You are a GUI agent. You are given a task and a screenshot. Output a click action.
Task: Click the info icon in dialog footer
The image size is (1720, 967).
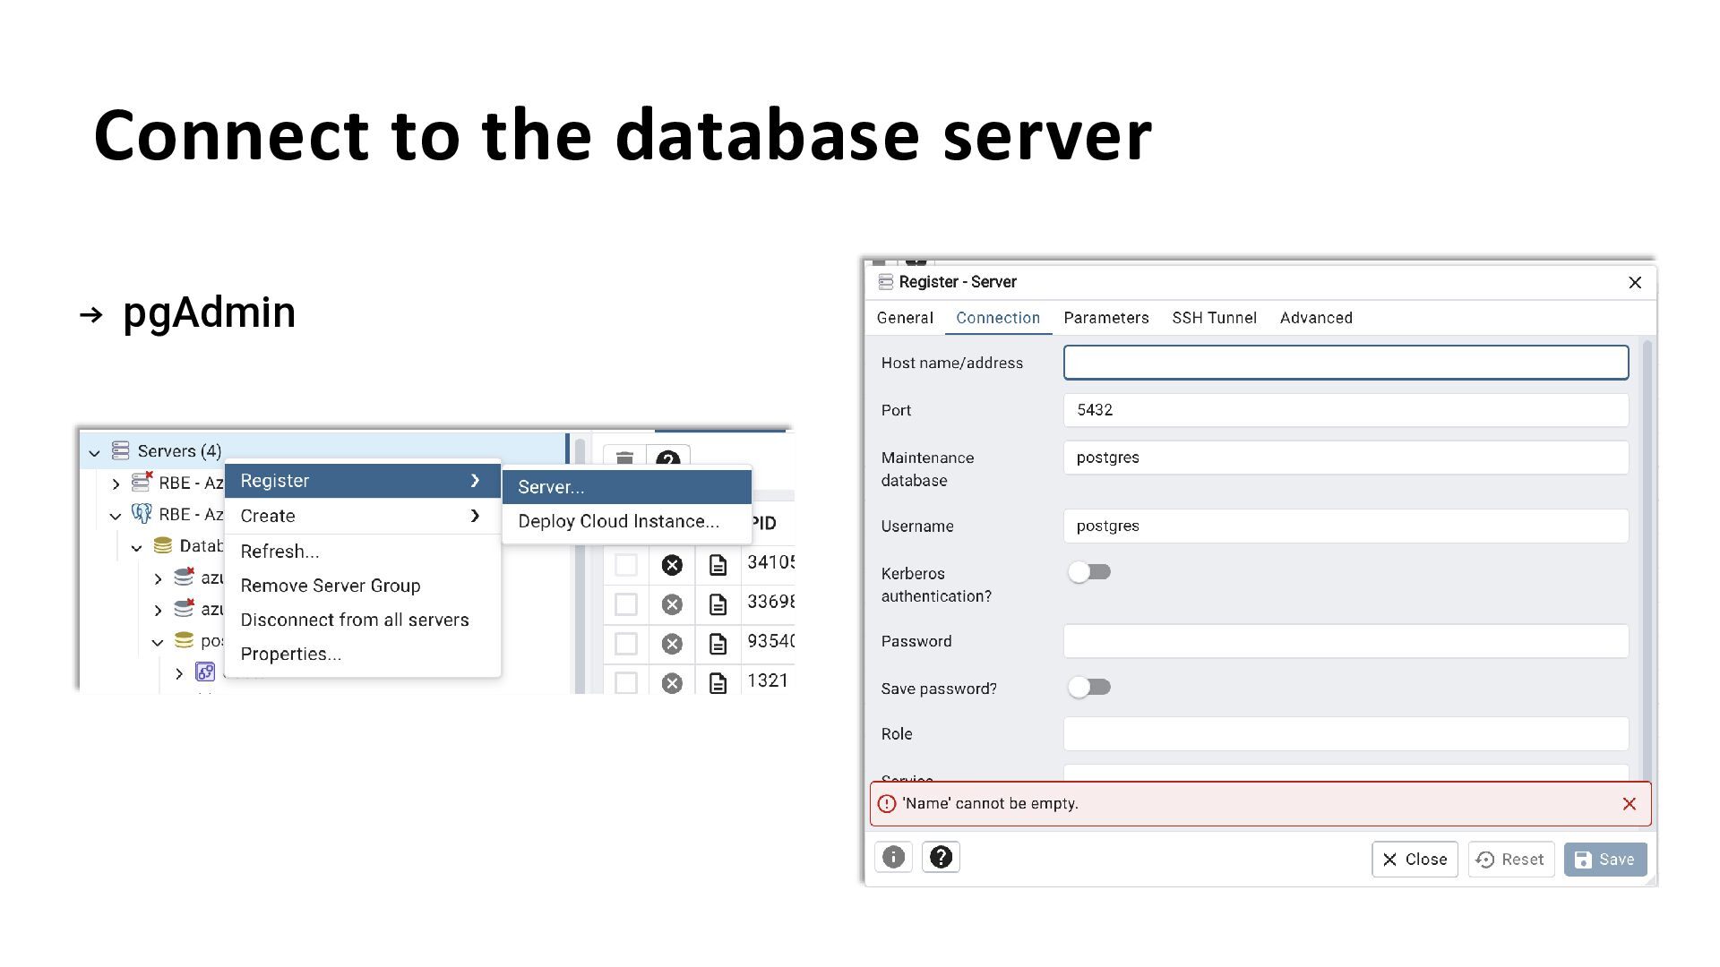[893, 858]
